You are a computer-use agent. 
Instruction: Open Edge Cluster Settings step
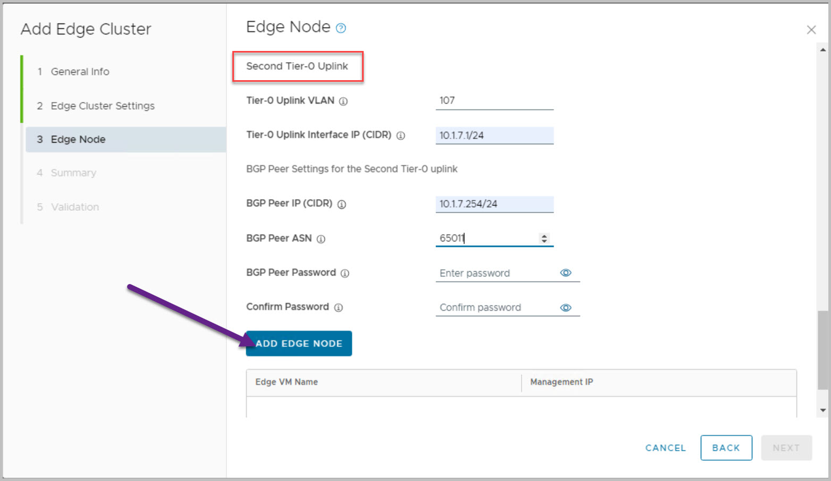click(102, 106)
